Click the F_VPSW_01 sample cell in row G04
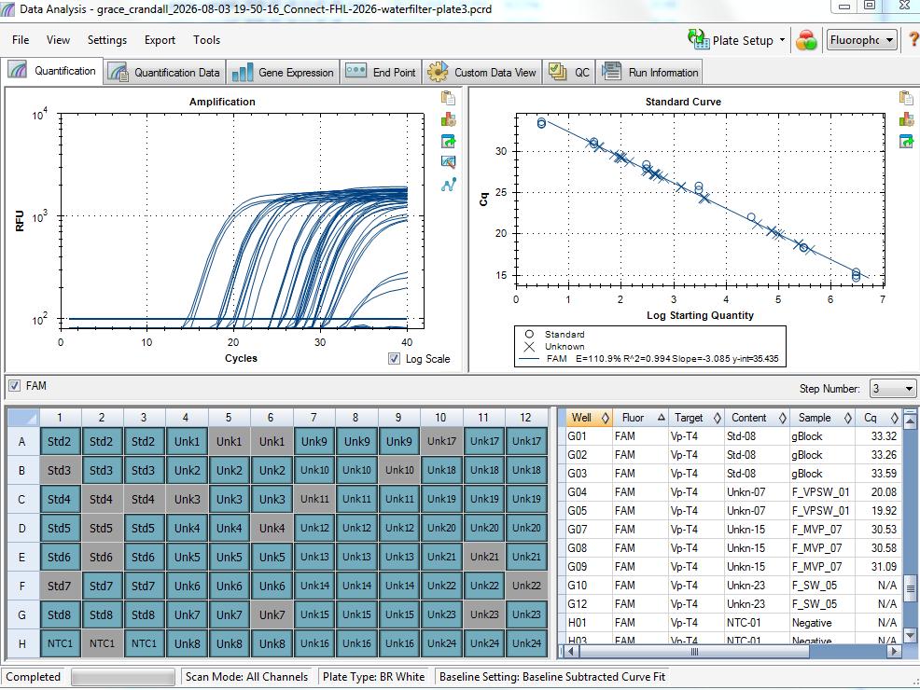 (820, 491)
